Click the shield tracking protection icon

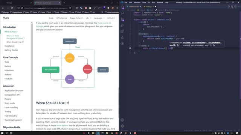coord(18,8)
